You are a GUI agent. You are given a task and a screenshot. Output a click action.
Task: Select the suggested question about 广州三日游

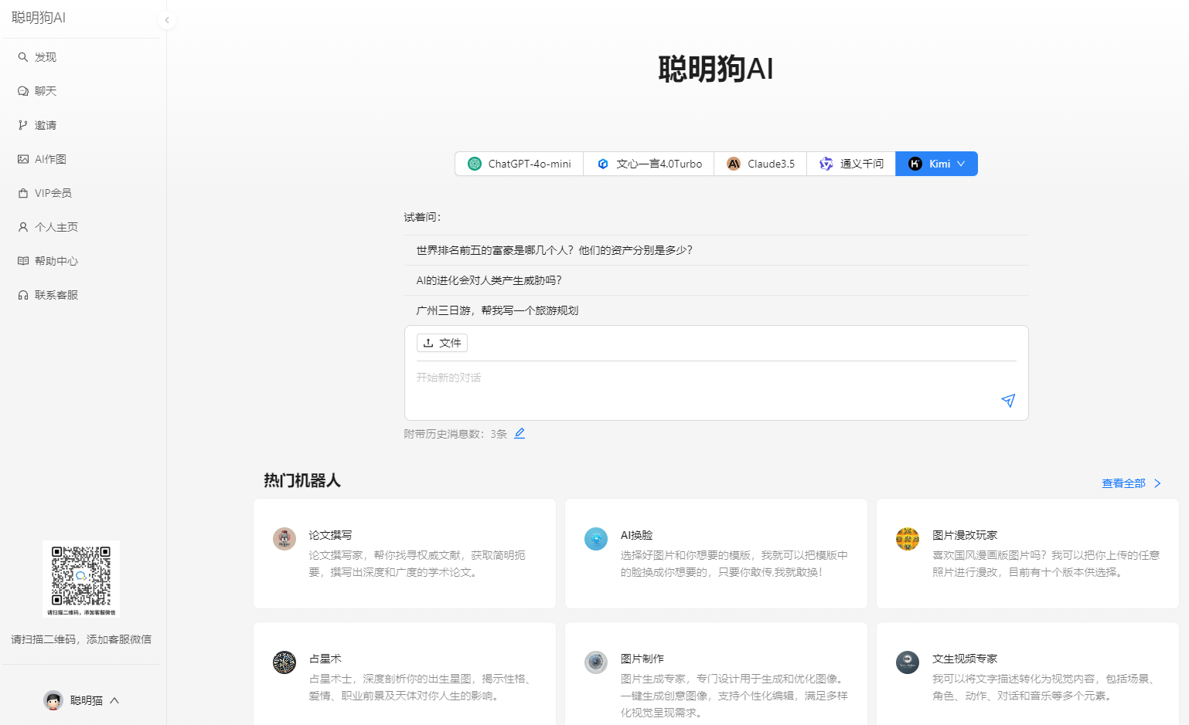[x=497, y=310]
